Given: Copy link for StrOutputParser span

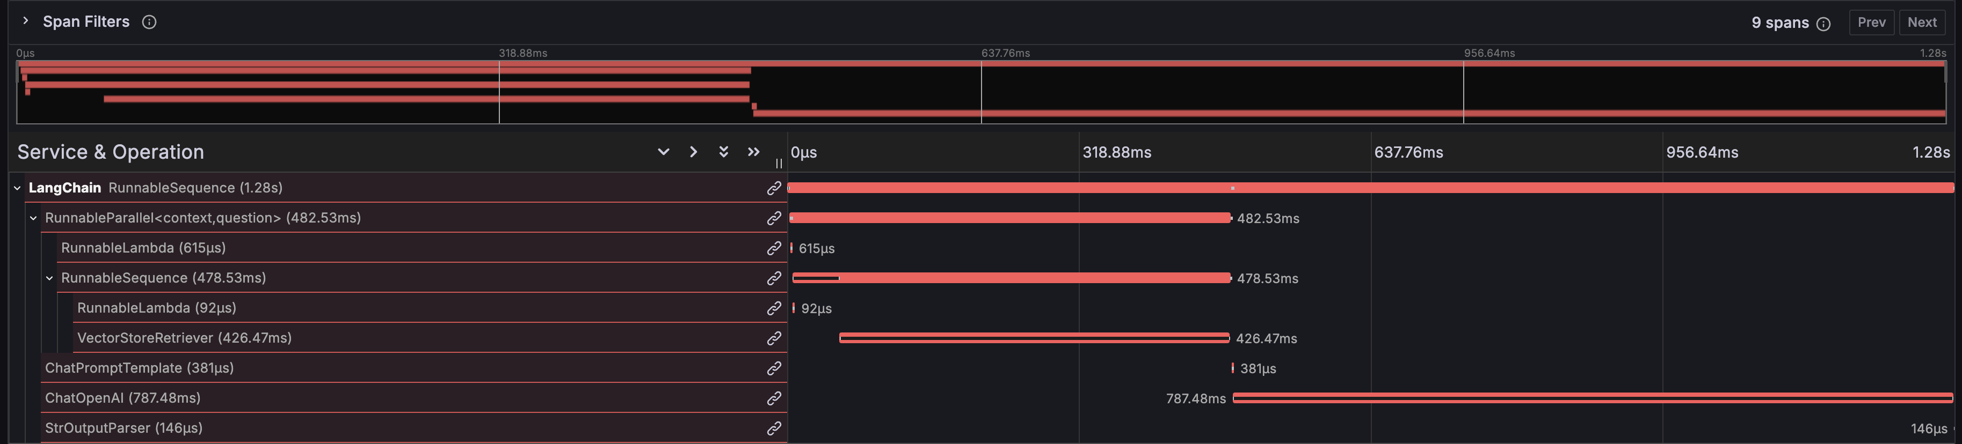Looking at the screenshot, I should [774, 428].
